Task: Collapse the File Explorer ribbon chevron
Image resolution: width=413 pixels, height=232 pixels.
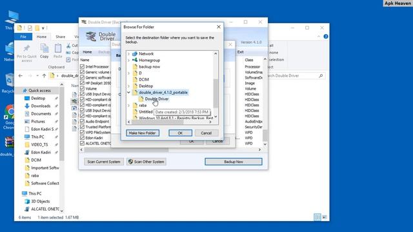Action: pos(318,37)
